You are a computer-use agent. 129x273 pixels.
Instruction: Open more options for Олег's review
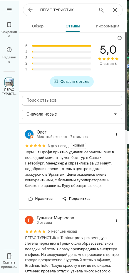coord(116,134)
